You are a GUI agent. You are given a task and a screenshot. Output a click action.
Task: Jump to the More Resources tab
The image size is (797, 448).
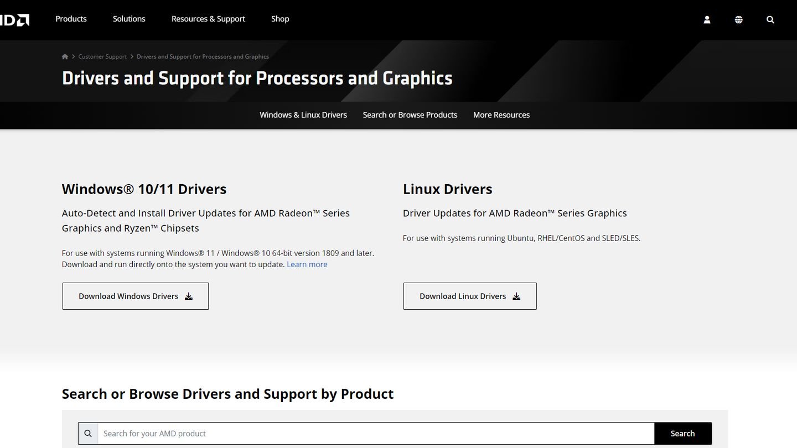point(501,115)
